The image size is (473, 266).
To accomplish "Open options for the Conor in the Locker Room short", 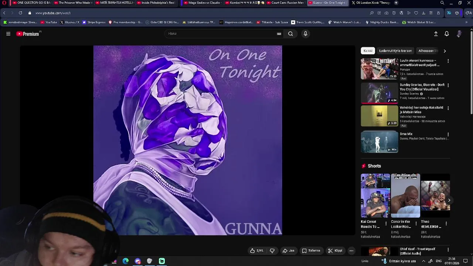I will click(416, 224).
